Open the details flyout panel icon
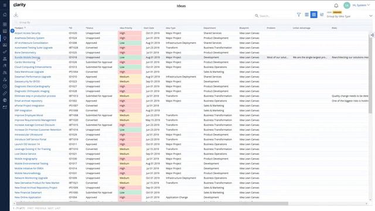This screenshot has width=375, height=211. [372, 35]
